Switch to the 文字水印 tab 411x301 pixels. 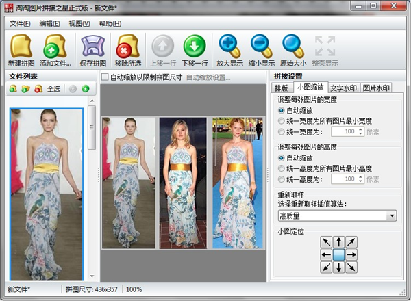click(x=342, y=88)
